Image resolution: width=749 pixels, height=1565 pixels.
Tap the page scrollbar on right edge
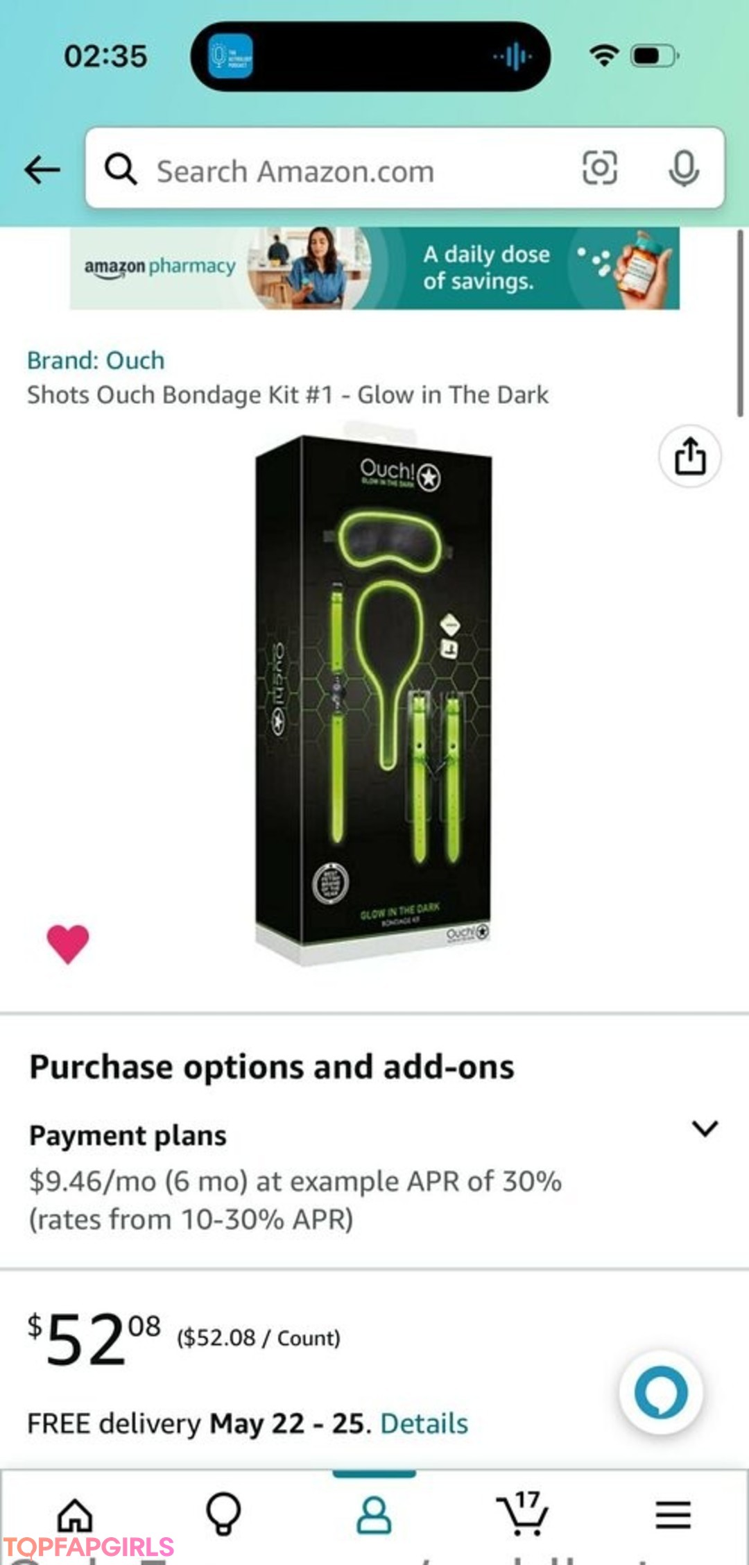740,323
